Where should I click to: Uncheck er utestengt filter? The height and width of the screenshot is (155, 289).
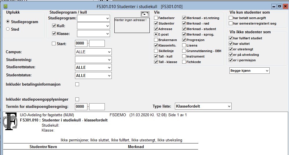231,49
